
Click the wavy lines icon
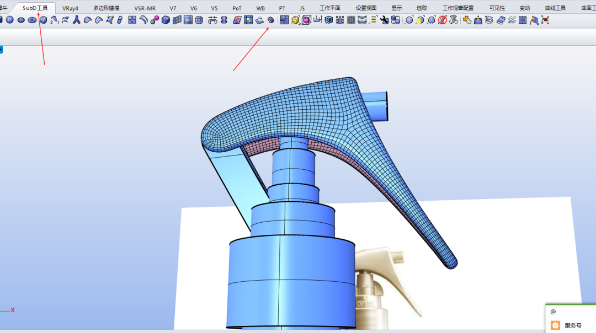pos(512,20)
